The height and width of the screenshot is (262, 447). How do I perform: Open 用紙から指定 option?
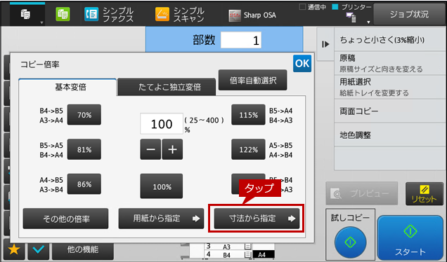click(161, 219)
